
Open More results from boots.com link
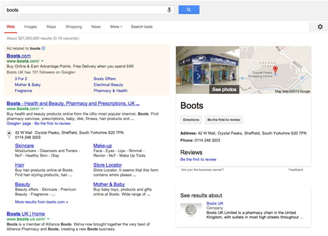[41, 202]
